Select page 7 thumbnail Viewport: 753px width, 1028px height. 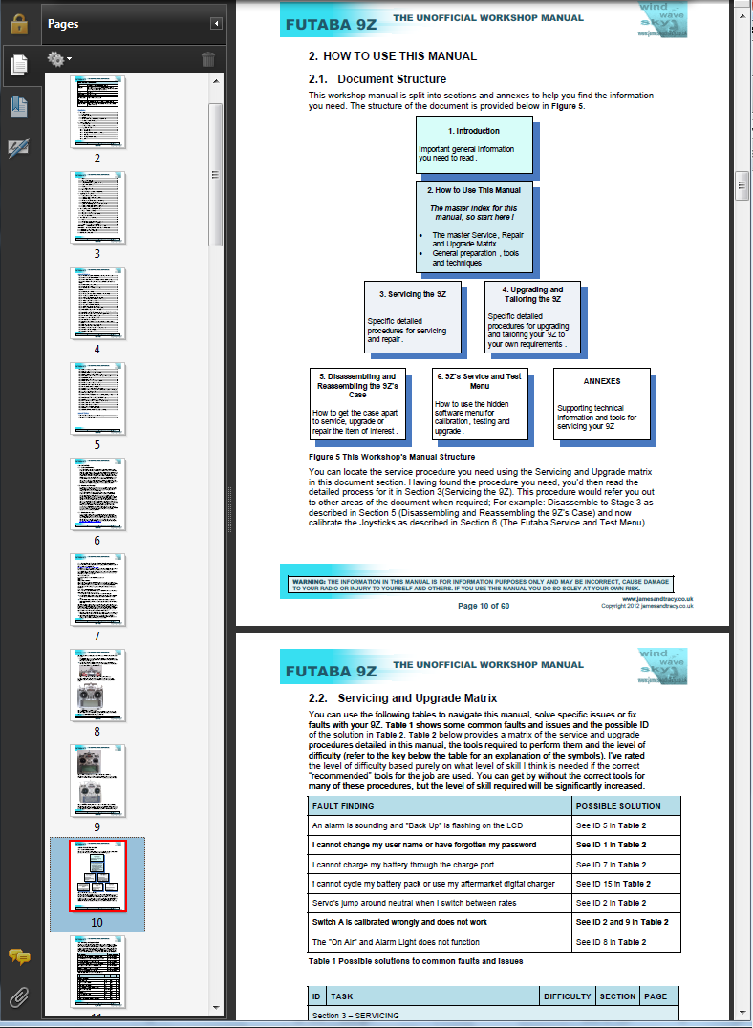pyautogui.click(x=97, y=589)
